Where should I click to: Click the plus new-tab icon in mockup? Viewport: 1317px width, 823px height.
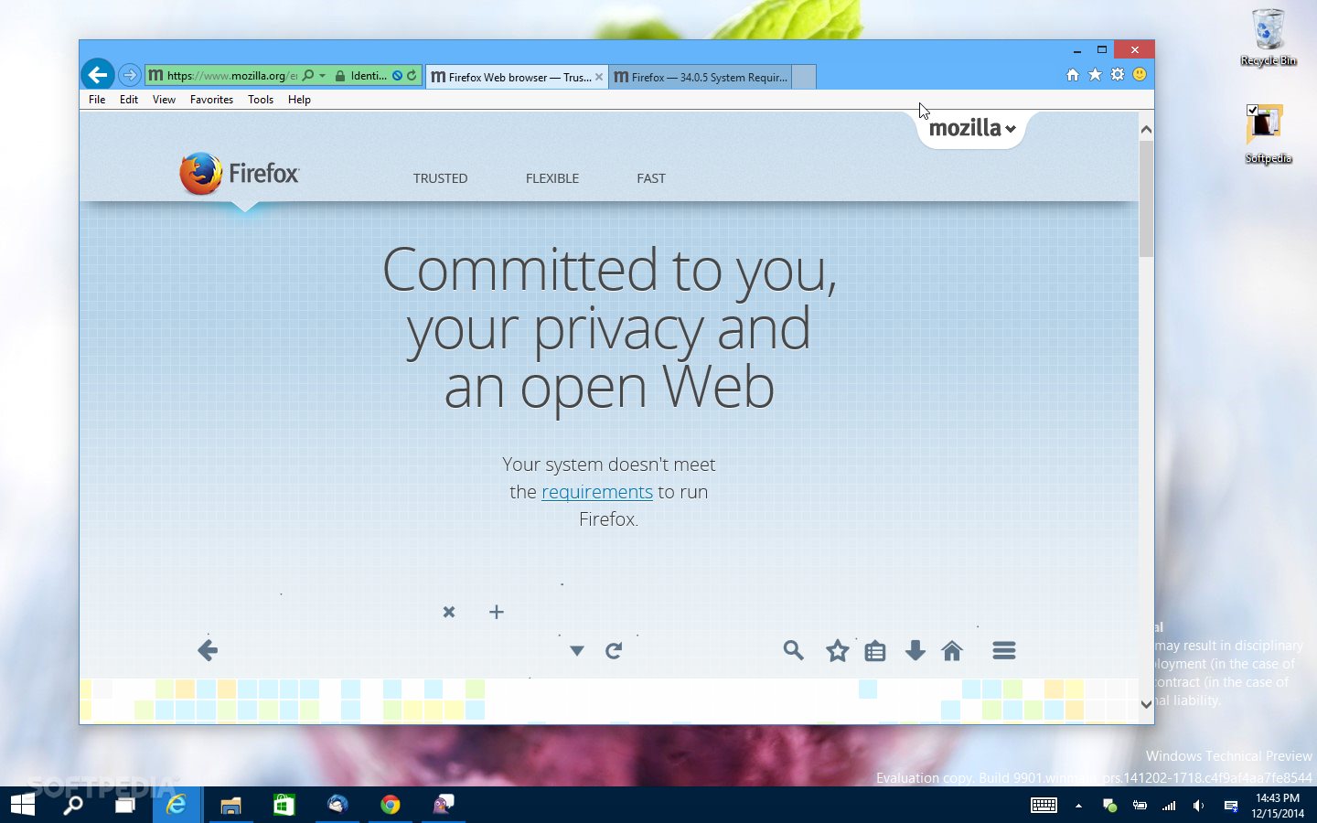coord(497,612)
